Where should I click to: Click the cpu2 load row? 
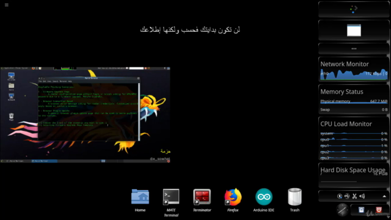[354, 152]
